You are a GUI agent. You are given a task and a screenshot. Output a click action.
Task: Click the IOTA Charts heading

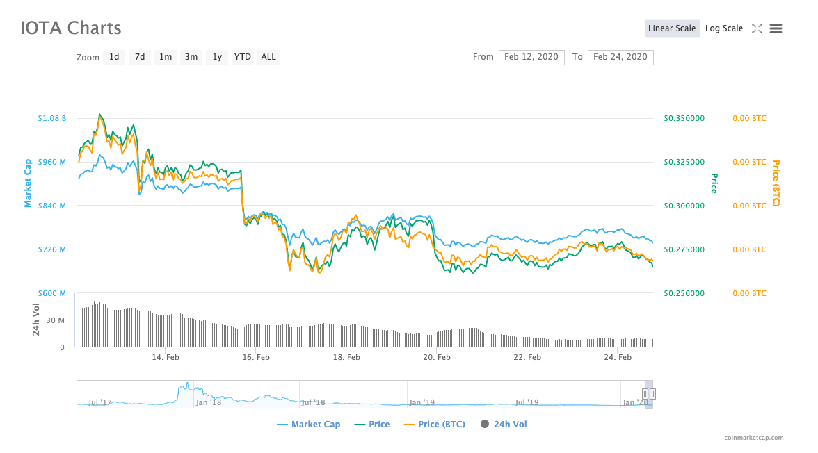(x=70, y=28)
